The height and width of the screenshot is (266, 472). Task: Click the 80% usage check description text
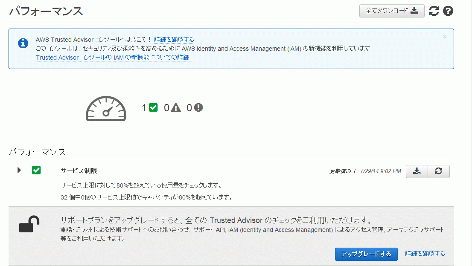click(x=142, y=185)
